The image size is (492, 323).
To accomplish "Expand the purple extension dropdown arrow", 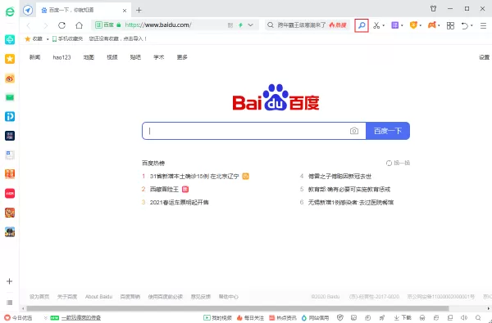I will (x=402, y=25).
